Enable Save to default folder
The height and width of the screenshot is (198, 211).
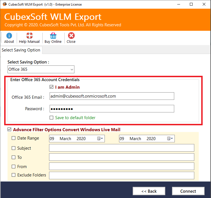tap(51, 118)
